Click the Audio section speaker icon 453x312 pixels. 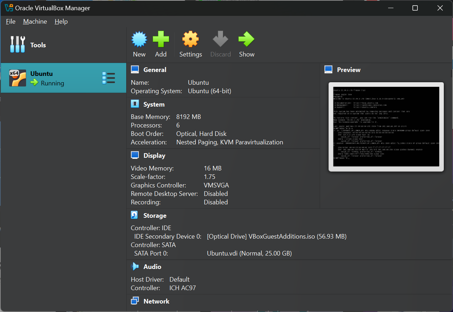pos(135,266)
